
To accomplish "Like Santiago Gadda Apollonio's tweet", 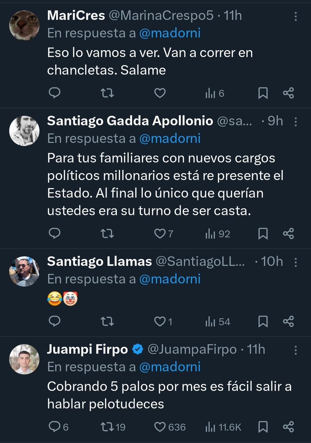I will (160, 234).
